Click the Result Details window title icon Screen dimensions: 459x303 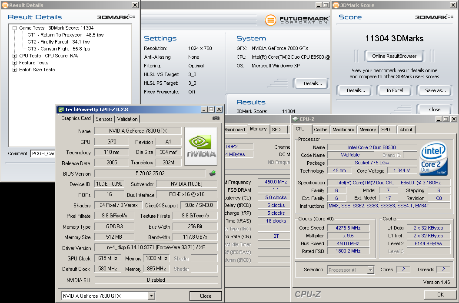point(5,5)
